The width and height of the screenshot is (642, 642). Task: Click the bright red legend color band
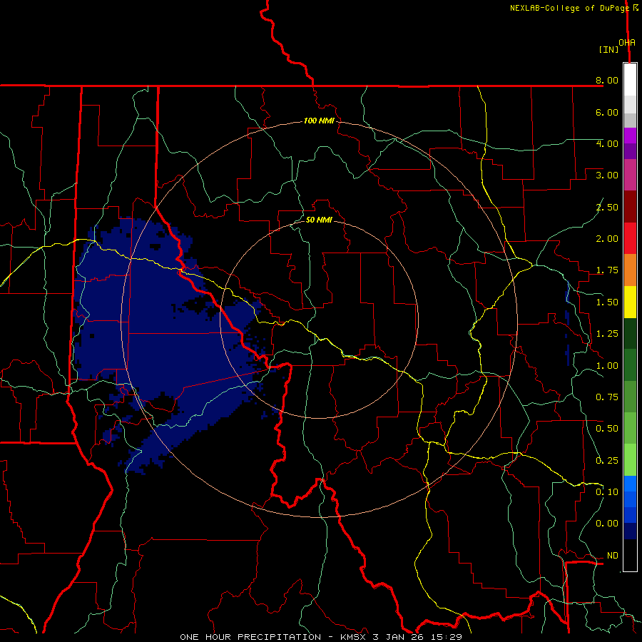point(630,238)
